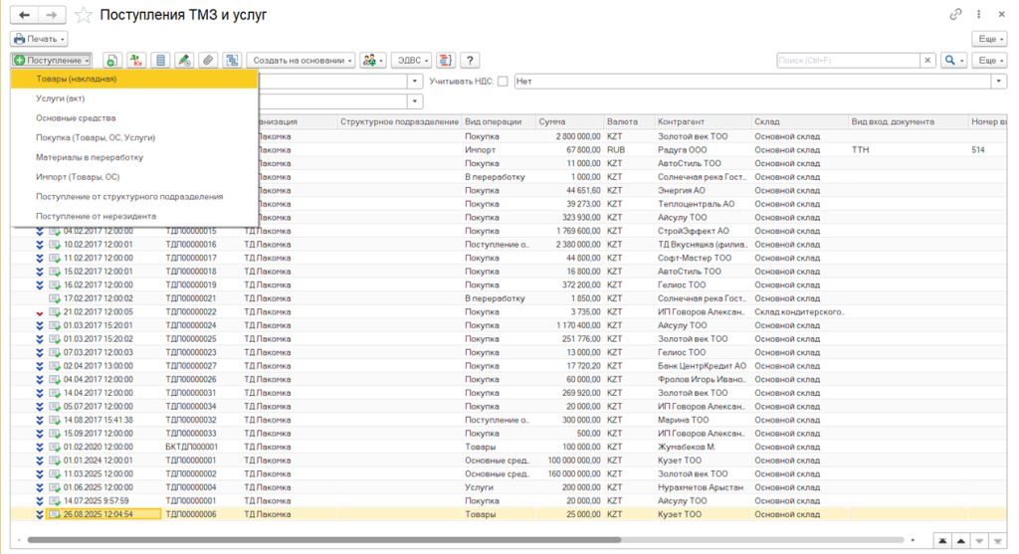Screen dimensions: 1019x554
Task: Add page to favorites with star icon
Action: 84,15
